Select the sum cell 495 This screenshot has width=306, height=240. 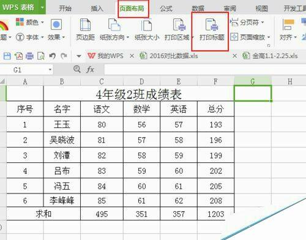(x=102, y=214)
